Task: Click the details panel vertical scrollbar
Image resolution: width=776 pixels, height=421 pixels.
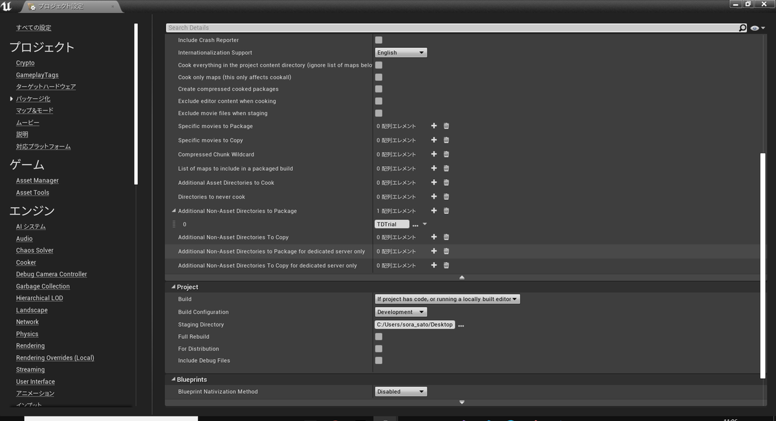Action: [x=763, y=266]
